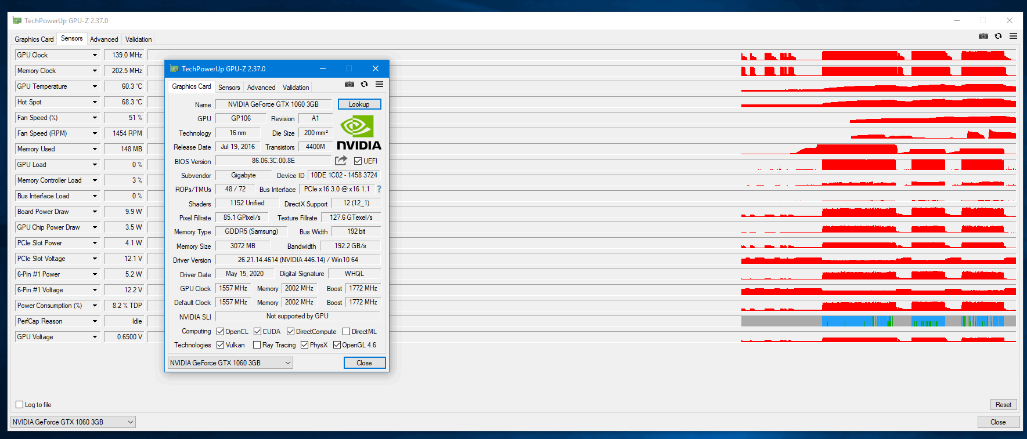Toggle the UEFI checkbox

358,161
